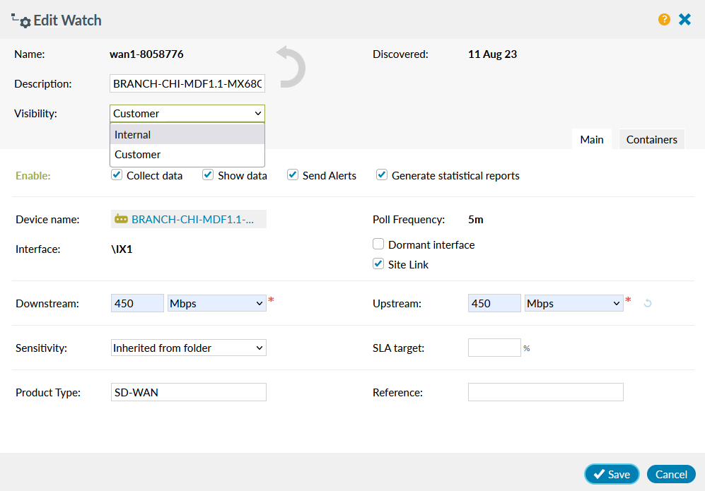Click the Save button

click(612, 474)
